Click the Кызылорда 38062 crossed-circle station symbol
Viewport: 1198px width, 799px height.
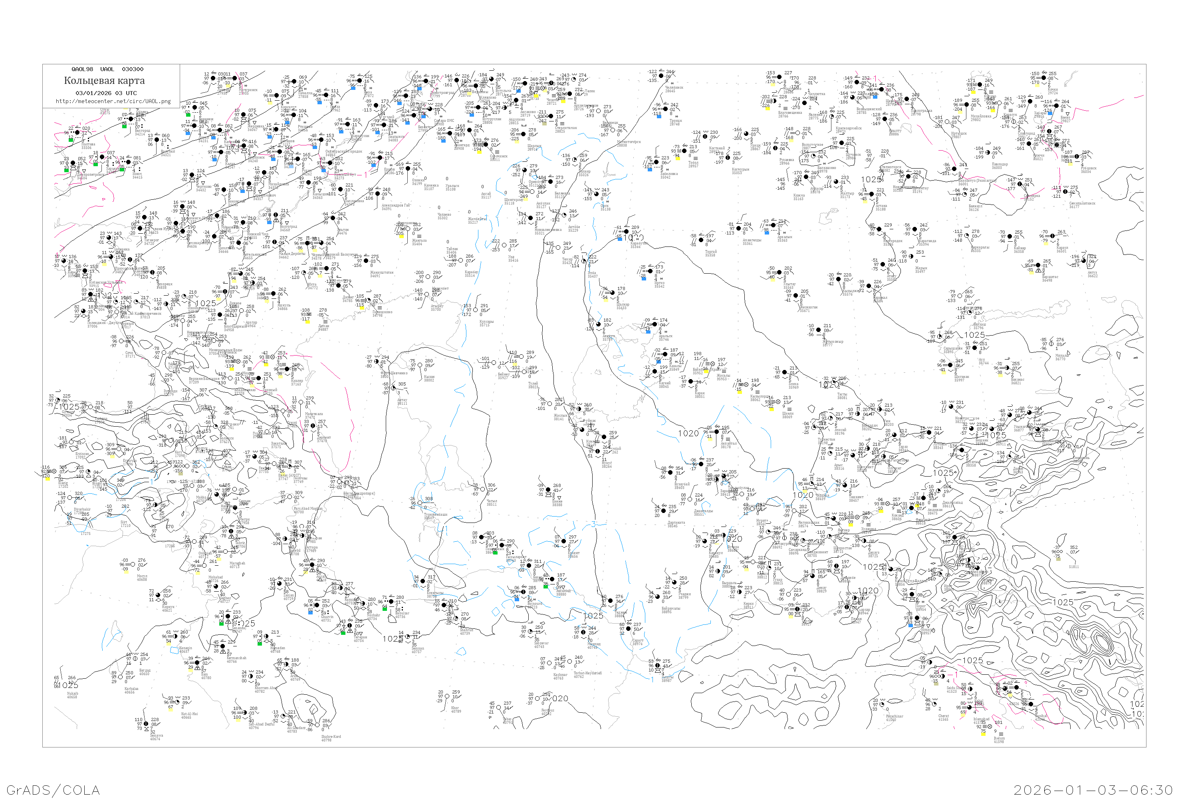coord(746,384)
